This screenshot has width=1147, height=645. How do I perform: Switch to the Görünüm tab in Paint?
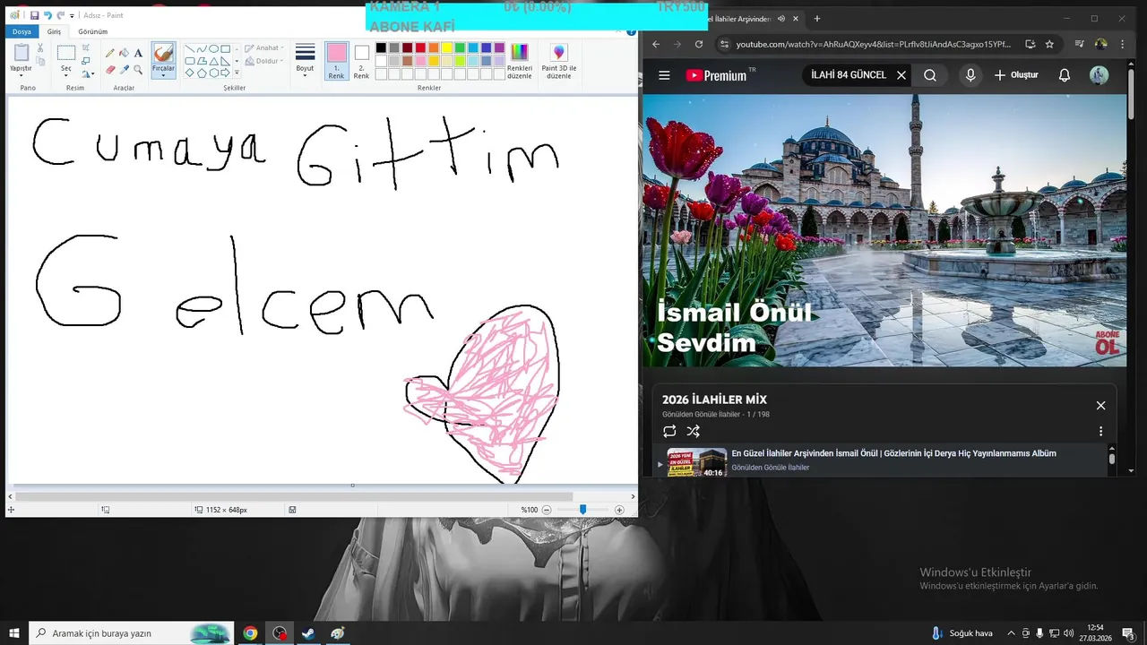click(92, 31)
